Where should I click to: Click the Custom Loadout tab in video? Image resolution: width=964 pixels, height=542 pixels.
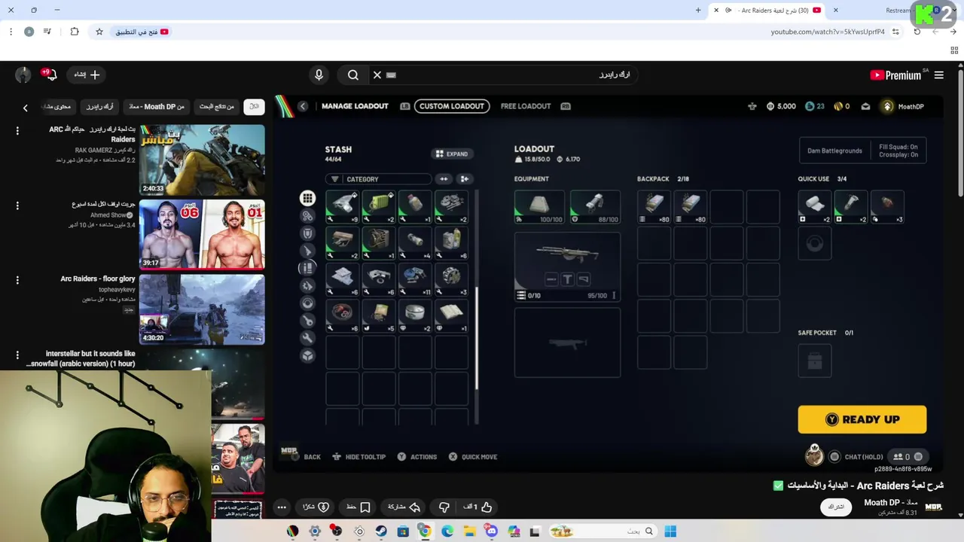click(x=451, y=106)
